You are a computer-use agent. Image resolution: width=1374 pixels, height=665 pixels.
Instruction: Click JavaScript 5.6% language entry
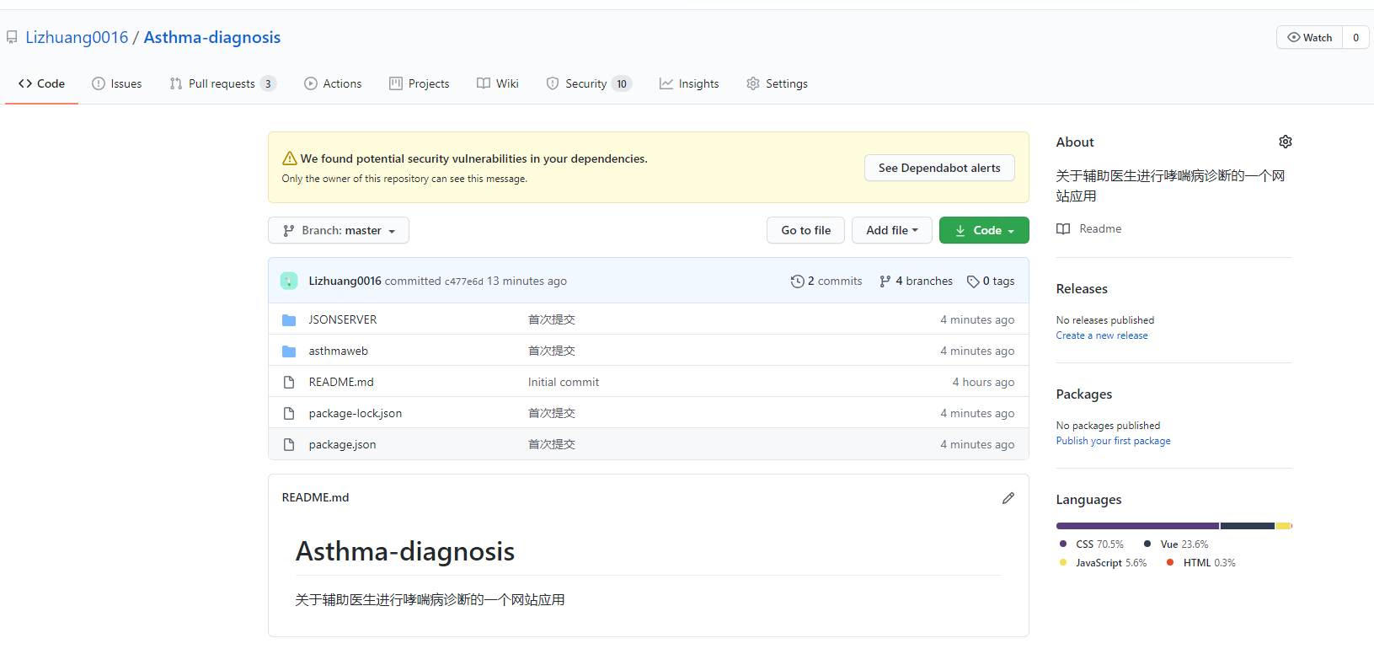click(x=1104, y=563)
